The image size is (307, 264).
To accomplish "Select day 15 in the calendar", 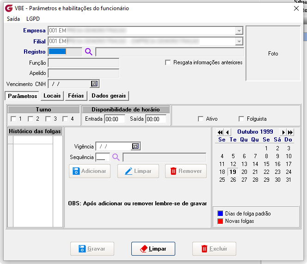I will point(266,164).
